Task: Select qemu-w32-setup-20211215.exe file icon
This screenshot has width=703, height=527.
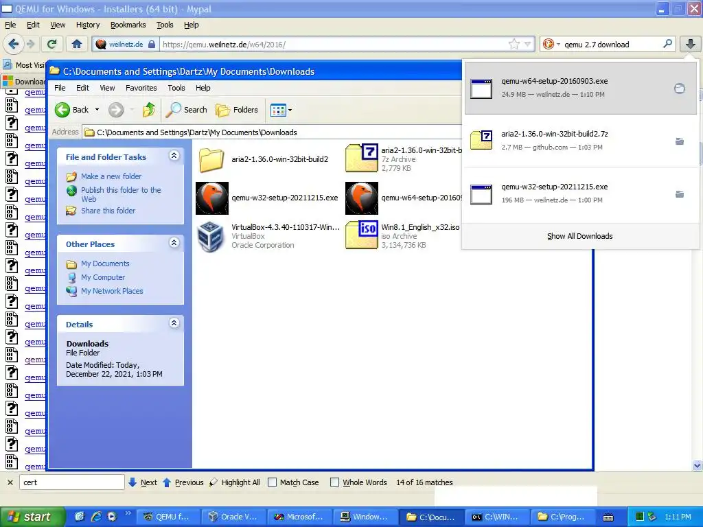Action: click(212, 198)
